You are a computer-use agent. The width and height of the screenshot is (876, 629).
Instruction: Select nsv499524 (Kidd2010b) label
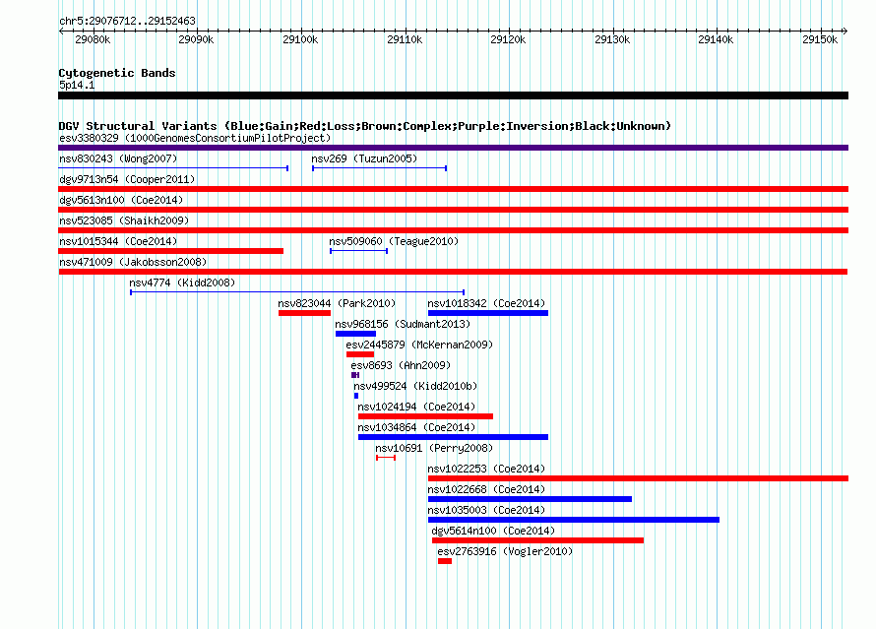[415, 386]
